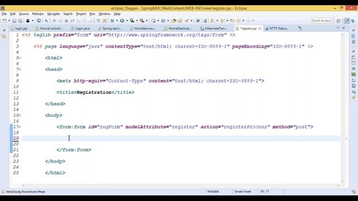Click the registerProcess action value on line 17
The width and height of the screenshot is (358, 201).
click(245, 127)
